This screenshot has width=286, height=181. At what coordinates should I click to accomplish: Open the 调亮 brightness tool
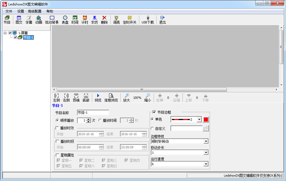click(116, 20)
